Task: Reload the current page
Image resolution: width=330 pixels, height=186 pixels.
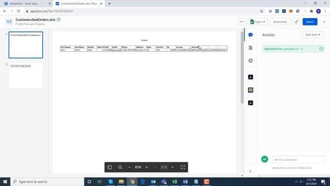Action: coord(19,11)
